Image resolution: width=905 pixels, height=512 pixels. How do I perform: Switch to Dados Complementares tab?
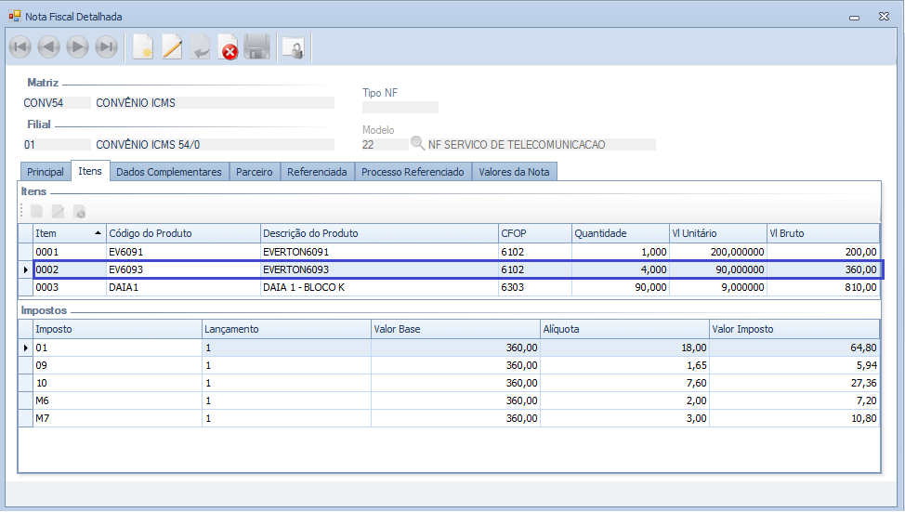[169, 172]
